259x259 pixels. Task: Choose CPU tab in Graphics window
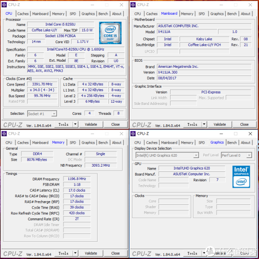138,142
